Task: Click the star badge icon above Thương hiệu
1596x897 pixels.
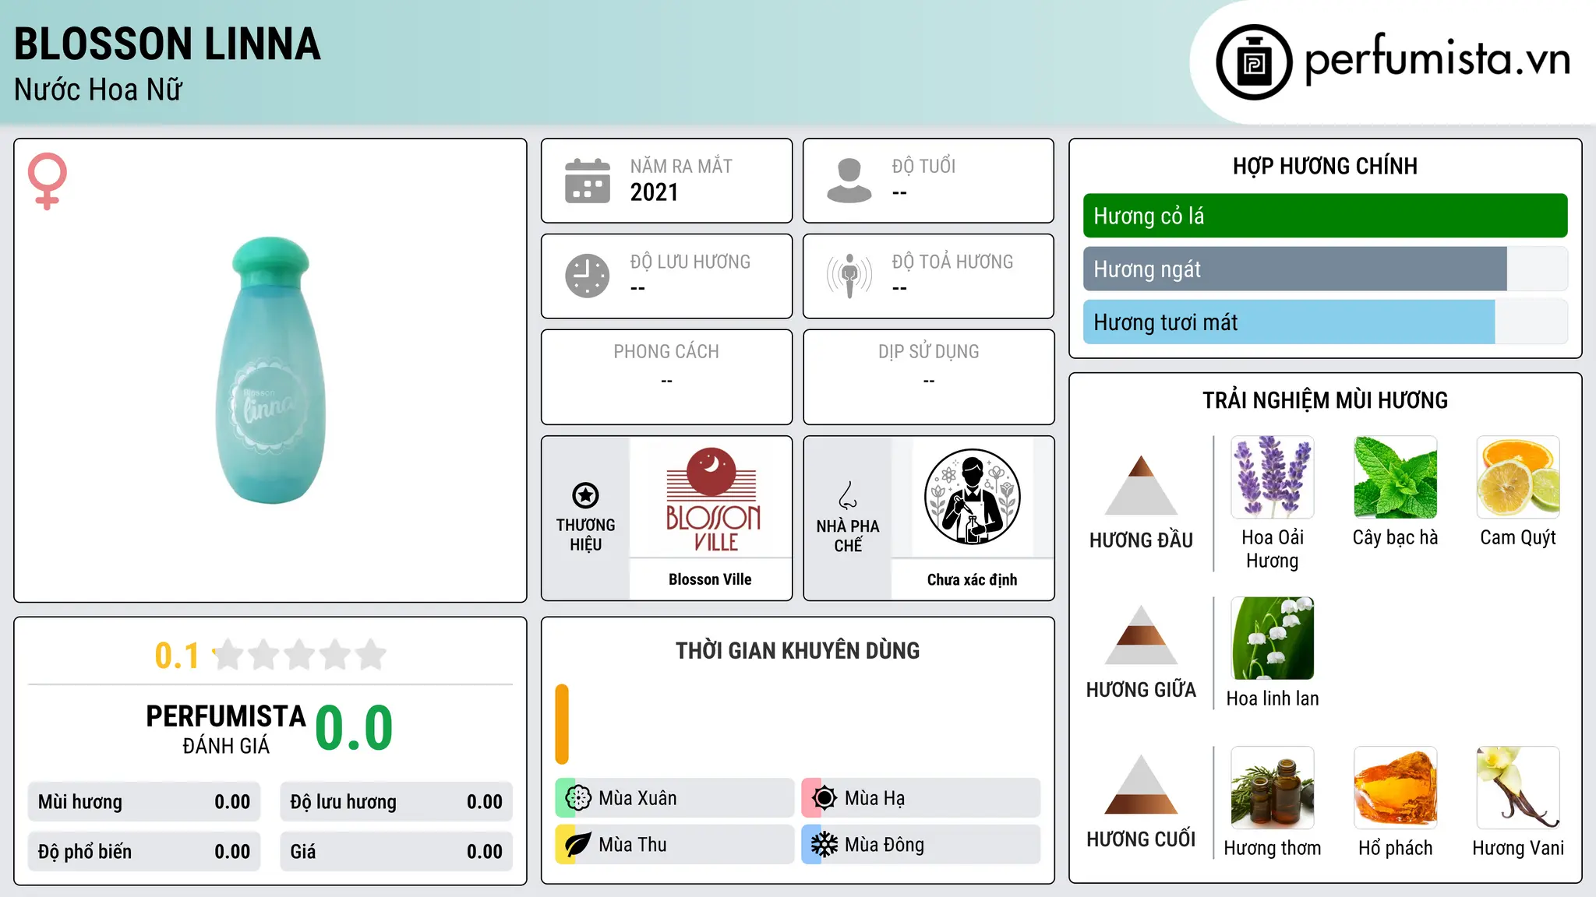Action: [586, 495]
